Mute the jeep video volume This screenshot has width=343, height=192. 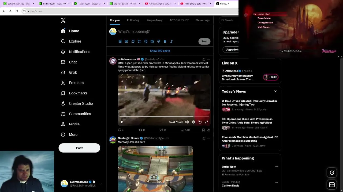click(187, 122)
